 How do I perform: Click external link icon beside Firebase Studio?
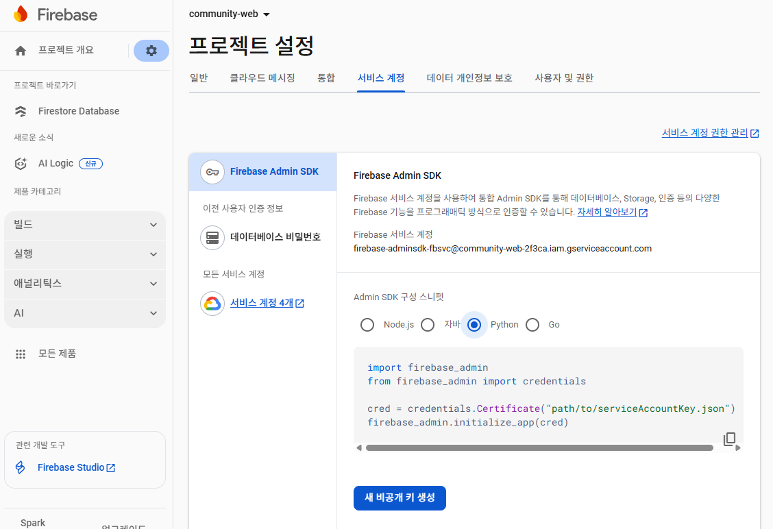point(111,468)
